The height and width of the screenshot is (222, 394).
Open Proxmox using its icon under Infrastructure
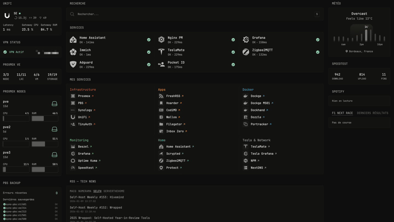point(73,96)
